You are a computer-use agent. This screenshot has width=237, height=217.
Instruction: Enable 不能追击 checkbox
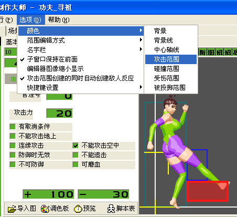76,155
